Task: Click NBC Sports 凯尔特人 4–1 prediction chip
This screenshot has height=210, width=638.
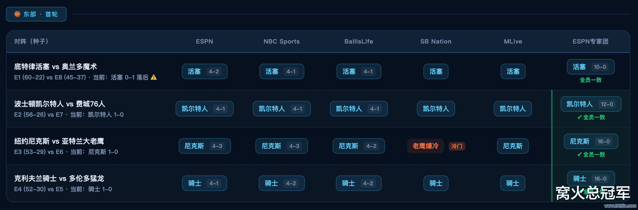Action: click(281, 109)
